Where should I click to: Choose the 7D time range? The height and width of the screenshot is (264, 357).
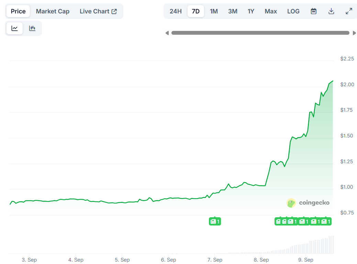(196, 11)
